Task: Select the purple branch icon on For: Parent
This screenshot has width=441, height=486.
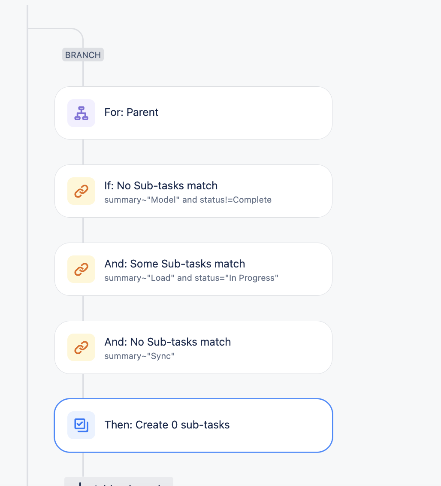Action: click(81, 112)
